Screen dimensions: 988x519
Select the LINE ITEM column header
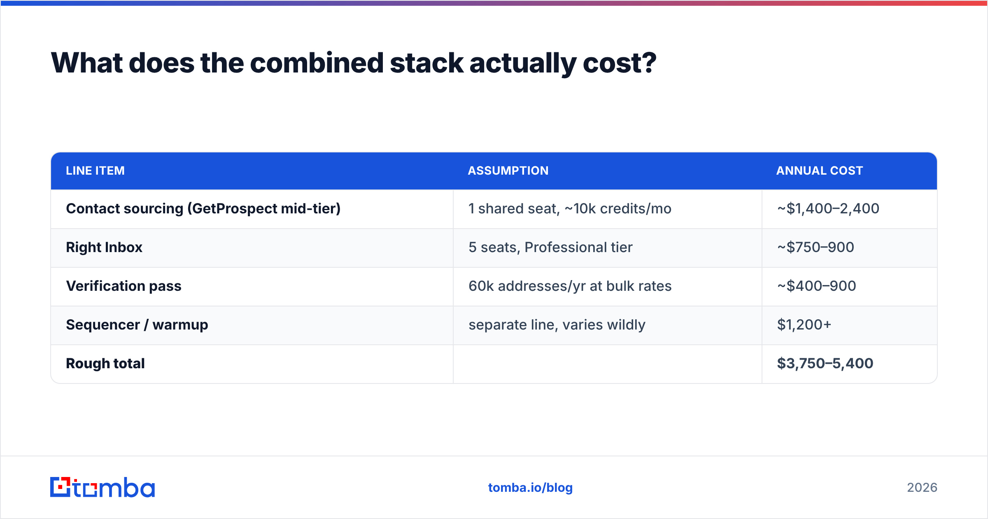pos(95,171)
